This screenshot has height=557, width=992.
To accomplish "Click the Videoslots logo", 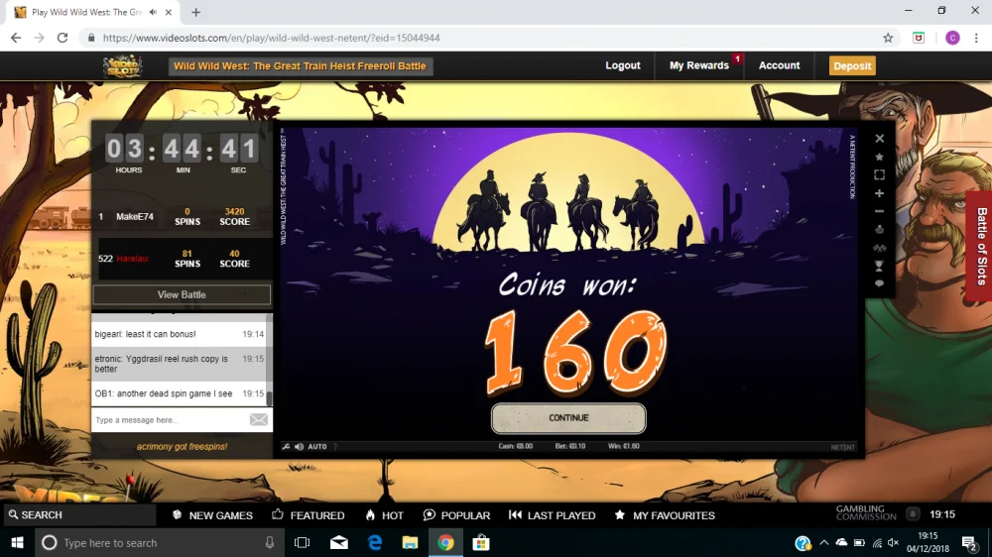I will click(x=123, y=65).
